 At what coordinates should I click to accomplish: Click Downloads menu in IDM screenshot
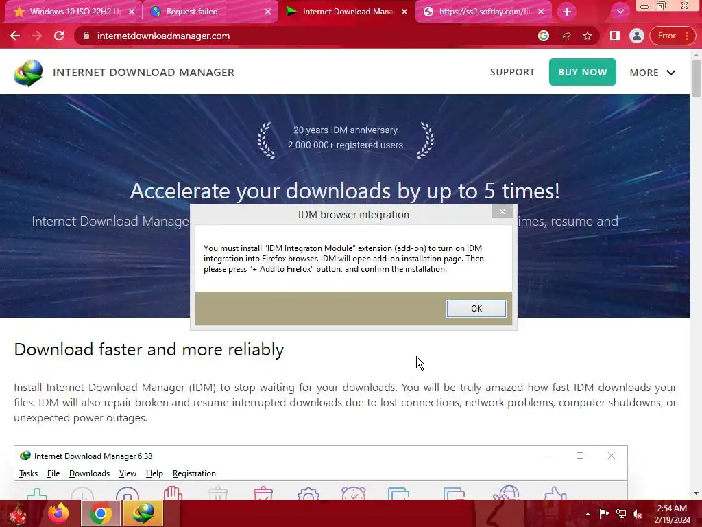[x=90, y=473]
